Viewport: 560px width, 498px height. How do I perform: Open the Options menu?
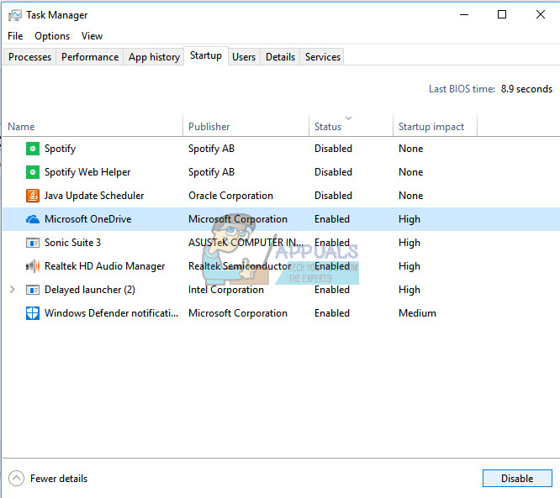coord(52,36)
